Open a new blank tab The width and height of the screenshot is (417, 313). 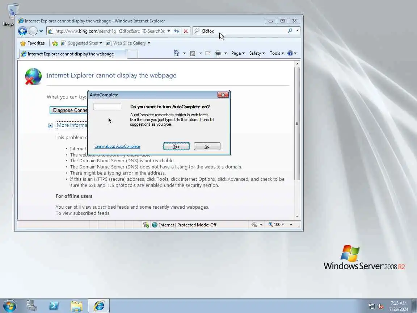(x=132, y=54)
